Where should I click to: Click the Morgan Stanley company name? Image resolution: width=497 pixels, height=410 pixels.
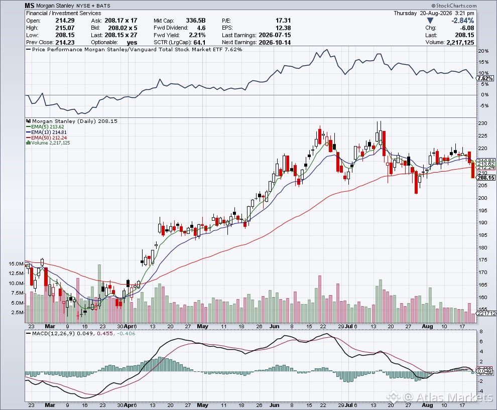(x=55, y=6)
